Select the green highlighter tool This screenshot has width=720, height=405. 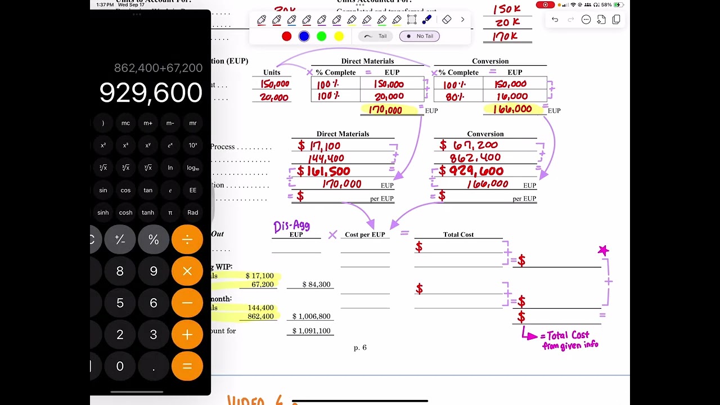pos(382,20)
